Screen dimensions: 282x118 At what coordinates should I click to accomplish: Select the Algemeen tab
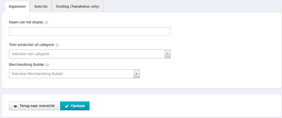click(x=17, y=7)
